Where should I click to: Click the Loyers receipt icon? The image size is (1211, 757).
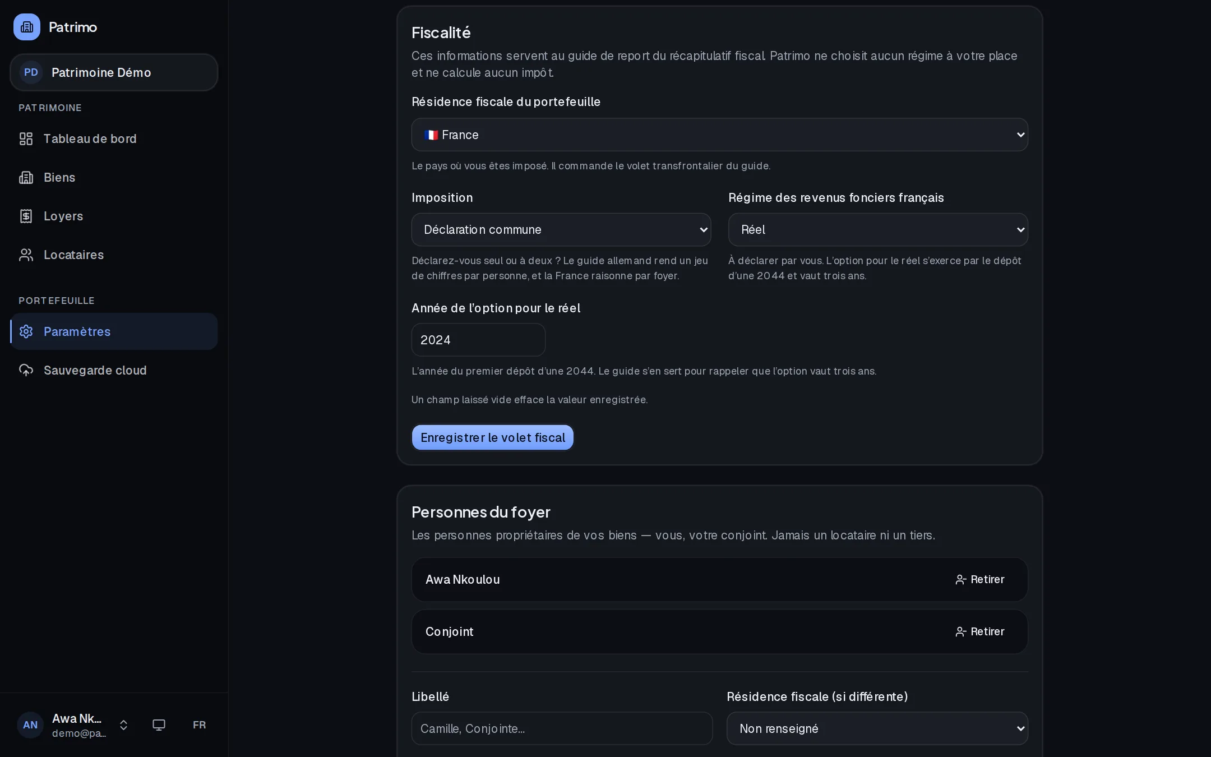[x=26, y=216]
